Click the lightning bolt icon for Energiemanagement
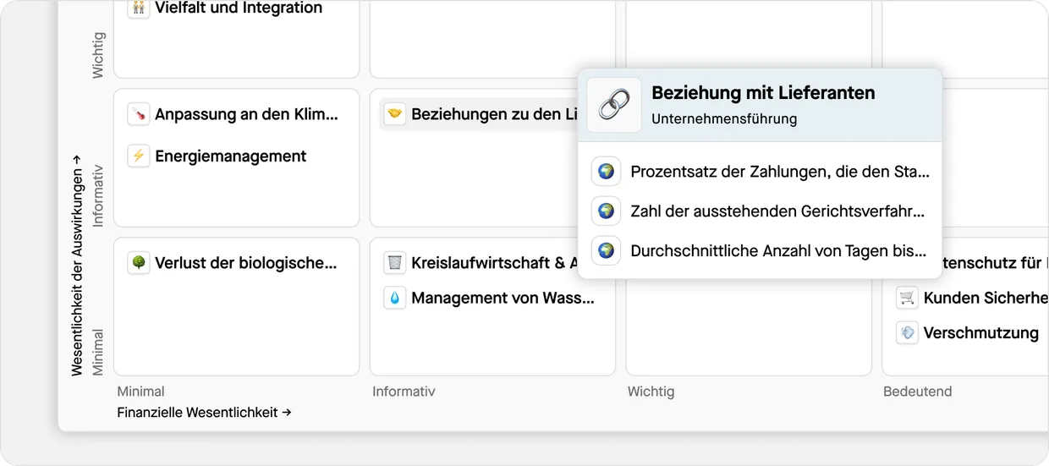The image size is (1049, 466). click(x=139, y=156)
